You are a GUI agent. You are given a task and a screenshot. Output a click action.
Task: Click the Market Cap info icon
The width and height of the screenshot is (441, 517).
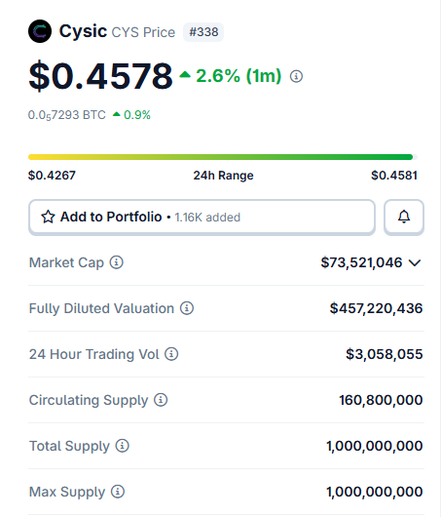click(117, 262)
